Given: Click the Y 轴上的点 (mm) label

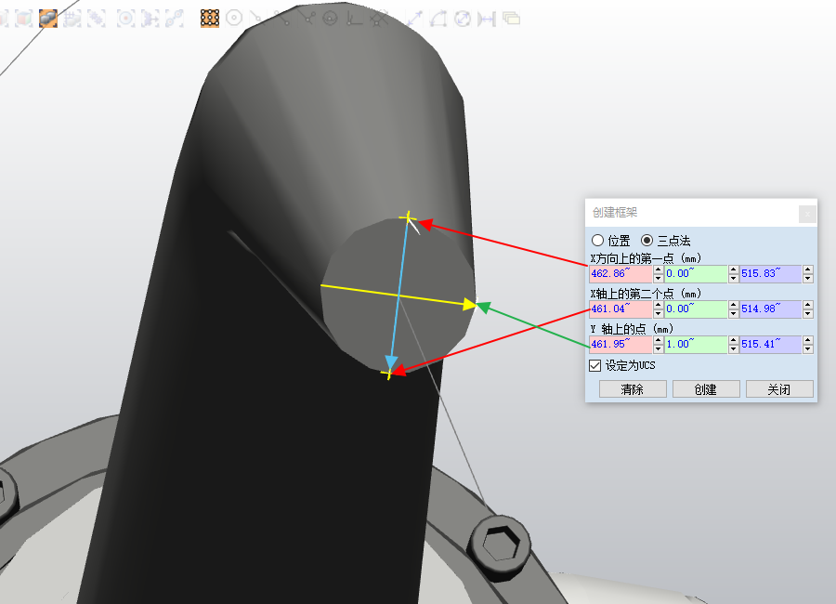Looking at the screenshot, I should click(632, 329).
